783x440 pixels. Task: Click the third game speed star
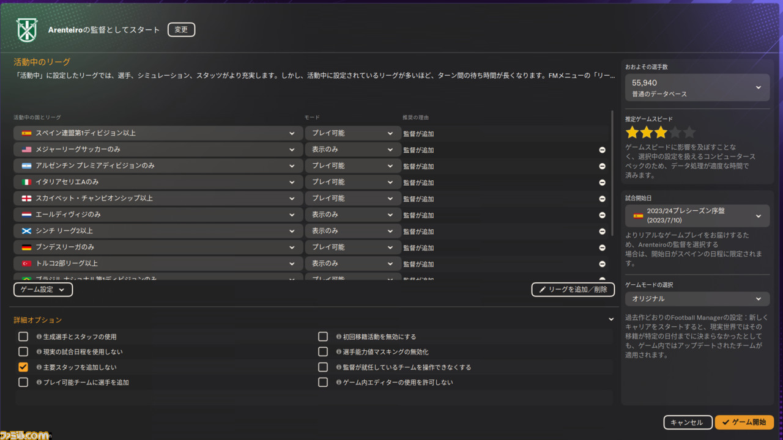pyautogui.click(x=661, y=132)
